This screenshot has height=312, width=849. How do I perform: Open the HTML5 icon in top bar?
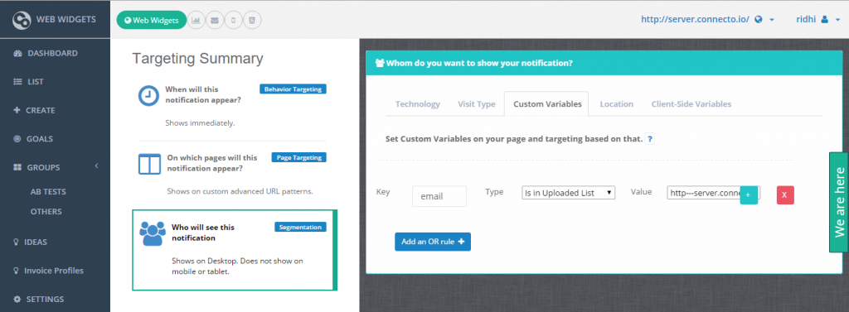pyautogui.click(x=252, y=21)
